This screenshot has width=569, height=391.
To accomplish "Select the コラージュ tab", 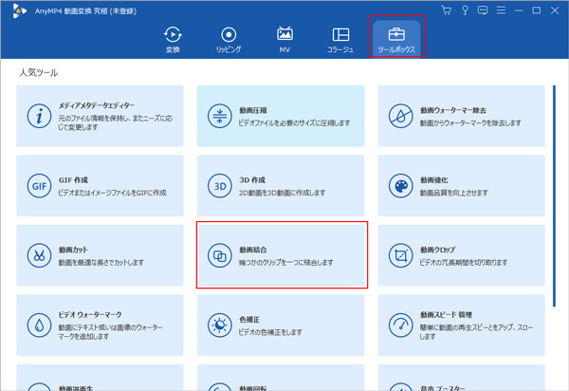I will tap(340, 40).
